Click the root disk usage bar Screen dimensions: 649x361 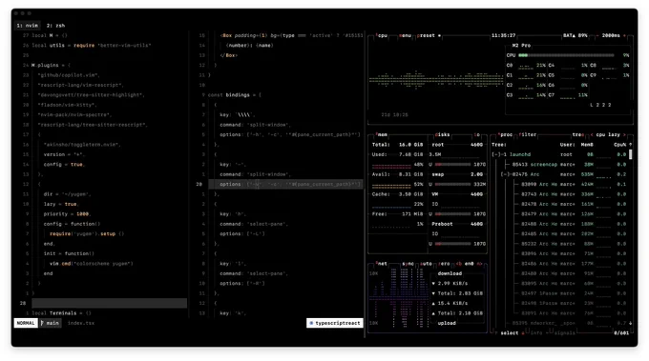click(x=452, y=165)
